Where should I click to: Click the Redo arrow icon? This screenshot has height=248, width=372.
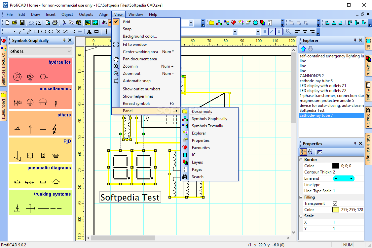click(38, 22)
